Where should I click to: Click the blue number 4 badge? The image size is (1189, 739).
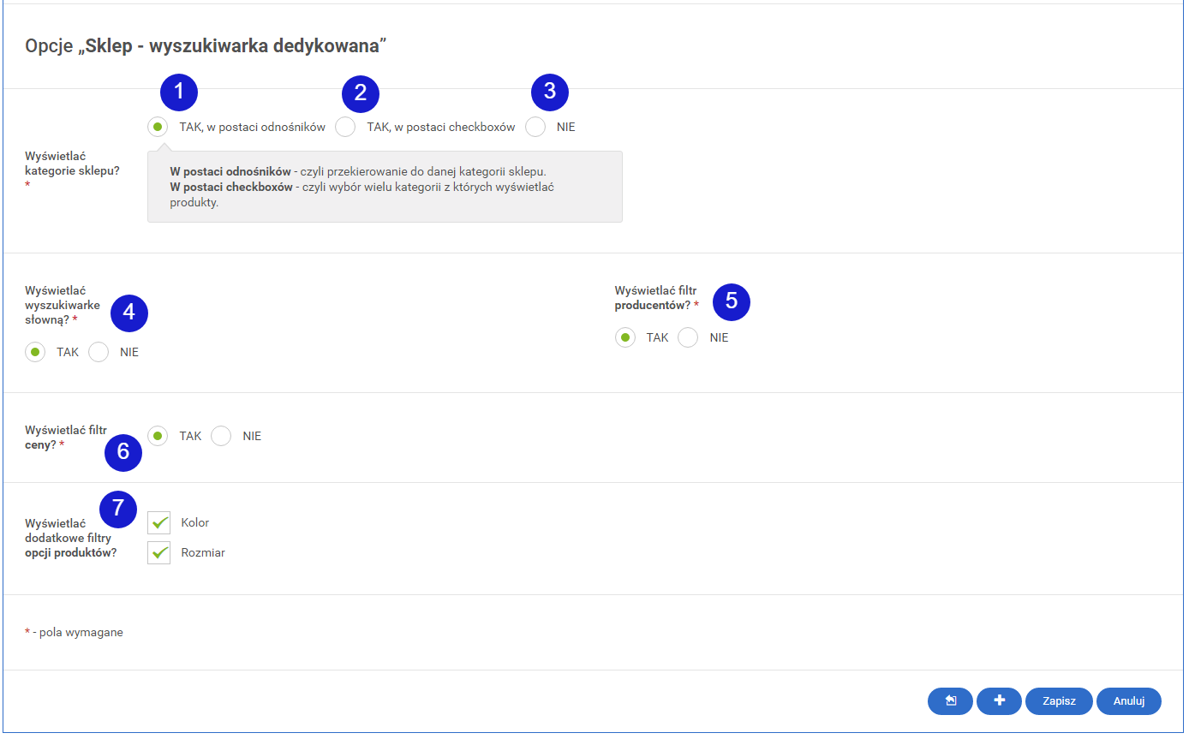click(x=129, y=313)
